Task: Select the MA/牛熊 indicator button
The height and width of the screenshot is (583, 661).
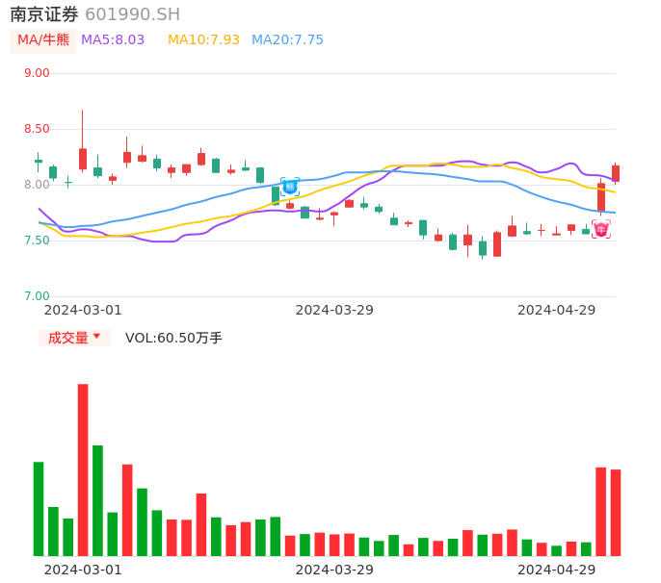Action: click(43, 40)
